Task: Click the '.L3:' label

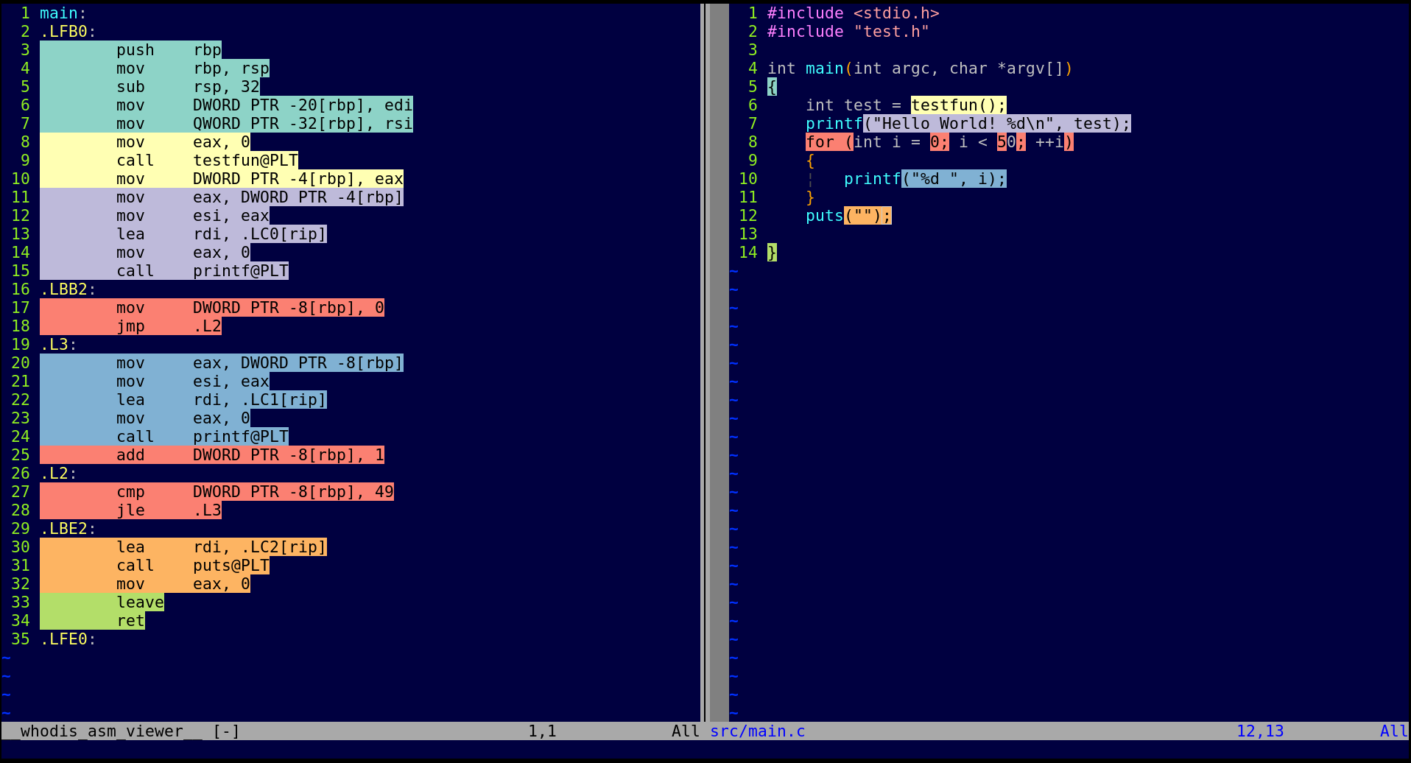Action: pyautogui.click(x=58, y=345)
